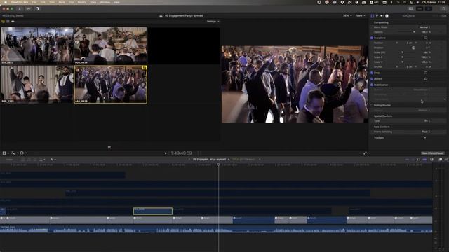Click the Spotlight search menu bar icon

click(405, 2)
